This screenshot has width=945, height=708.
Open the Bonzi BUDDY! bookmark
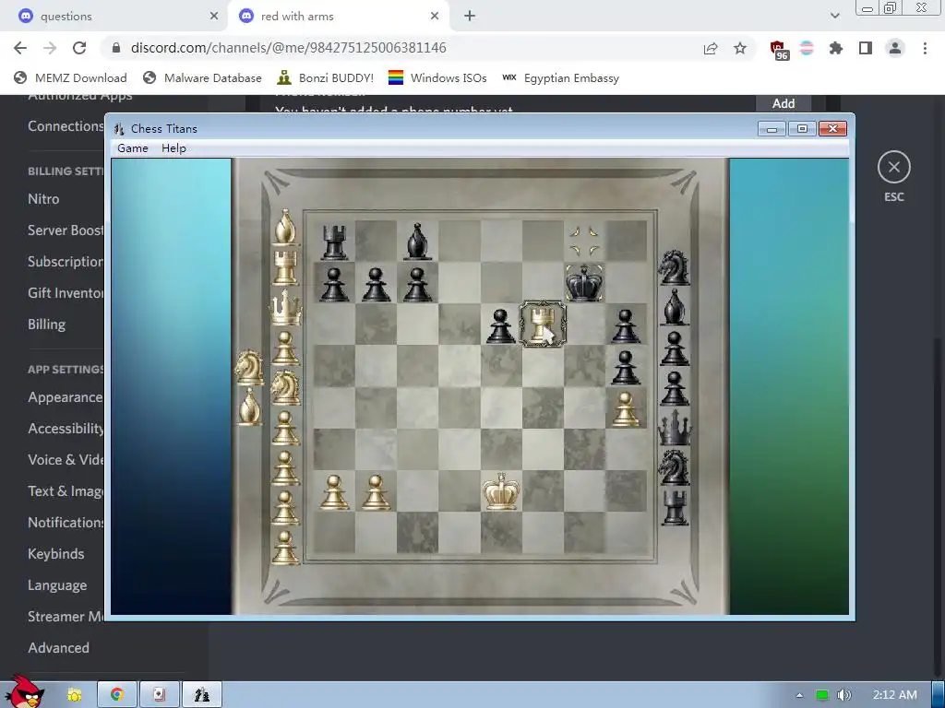coord(326,77)
